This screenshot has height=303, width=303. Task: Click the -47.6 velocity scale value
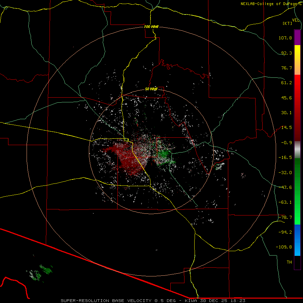(285, 188)
